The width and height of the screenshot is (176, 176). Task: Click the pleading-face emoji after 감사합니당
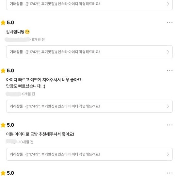[x=27, y=32]
